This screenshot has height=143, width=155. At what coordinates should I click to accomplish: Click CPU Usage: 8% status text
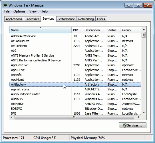click(45, 138)
